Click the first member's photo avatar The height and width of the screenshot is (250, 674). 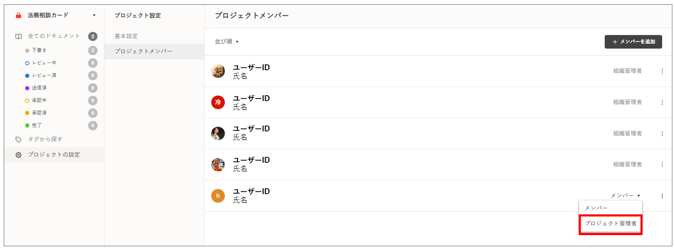218,71
